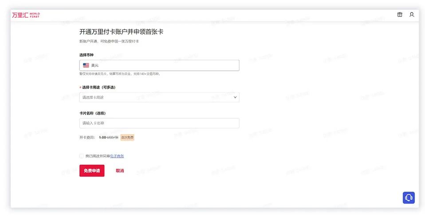Click the 取消 cancel link
425x220 pixels.
120,171
